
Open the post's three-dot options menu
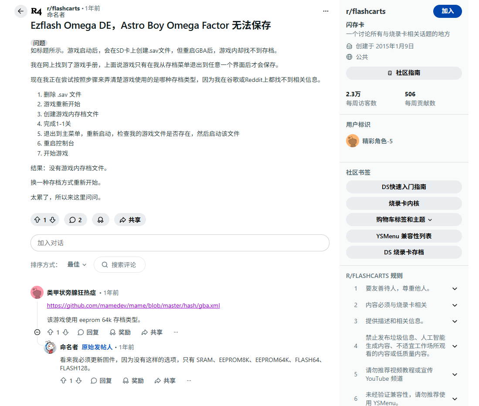326,11
